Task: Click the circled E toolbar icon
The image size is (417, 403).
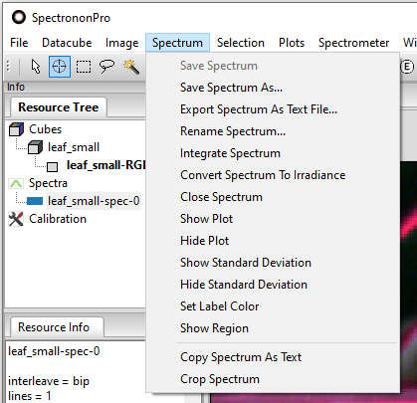Action: click(x=407, y=67)
